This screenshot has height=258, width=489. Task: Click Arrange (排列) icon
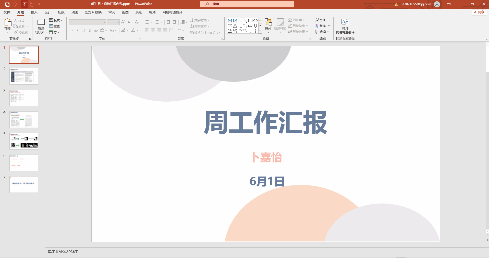pyautogui.click(x=268, y=22)
